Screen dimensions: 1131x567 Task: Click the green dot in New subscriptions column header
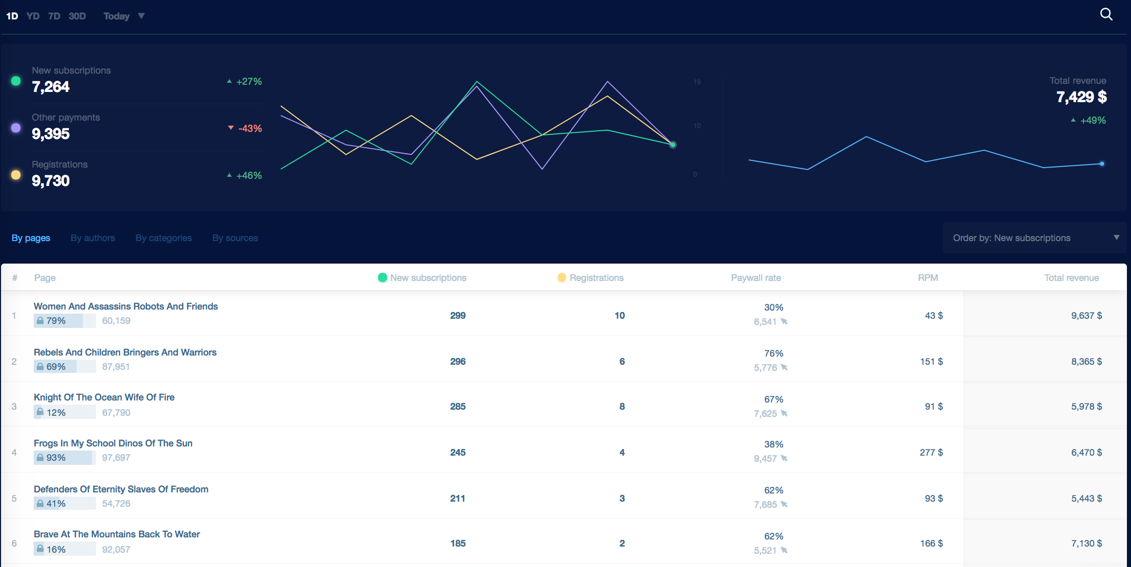pos(382,277)
